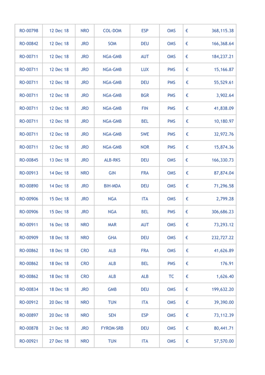265x375 pixels.
Task: Select the RO-00842 row identifier
Action: pos(29,44)
